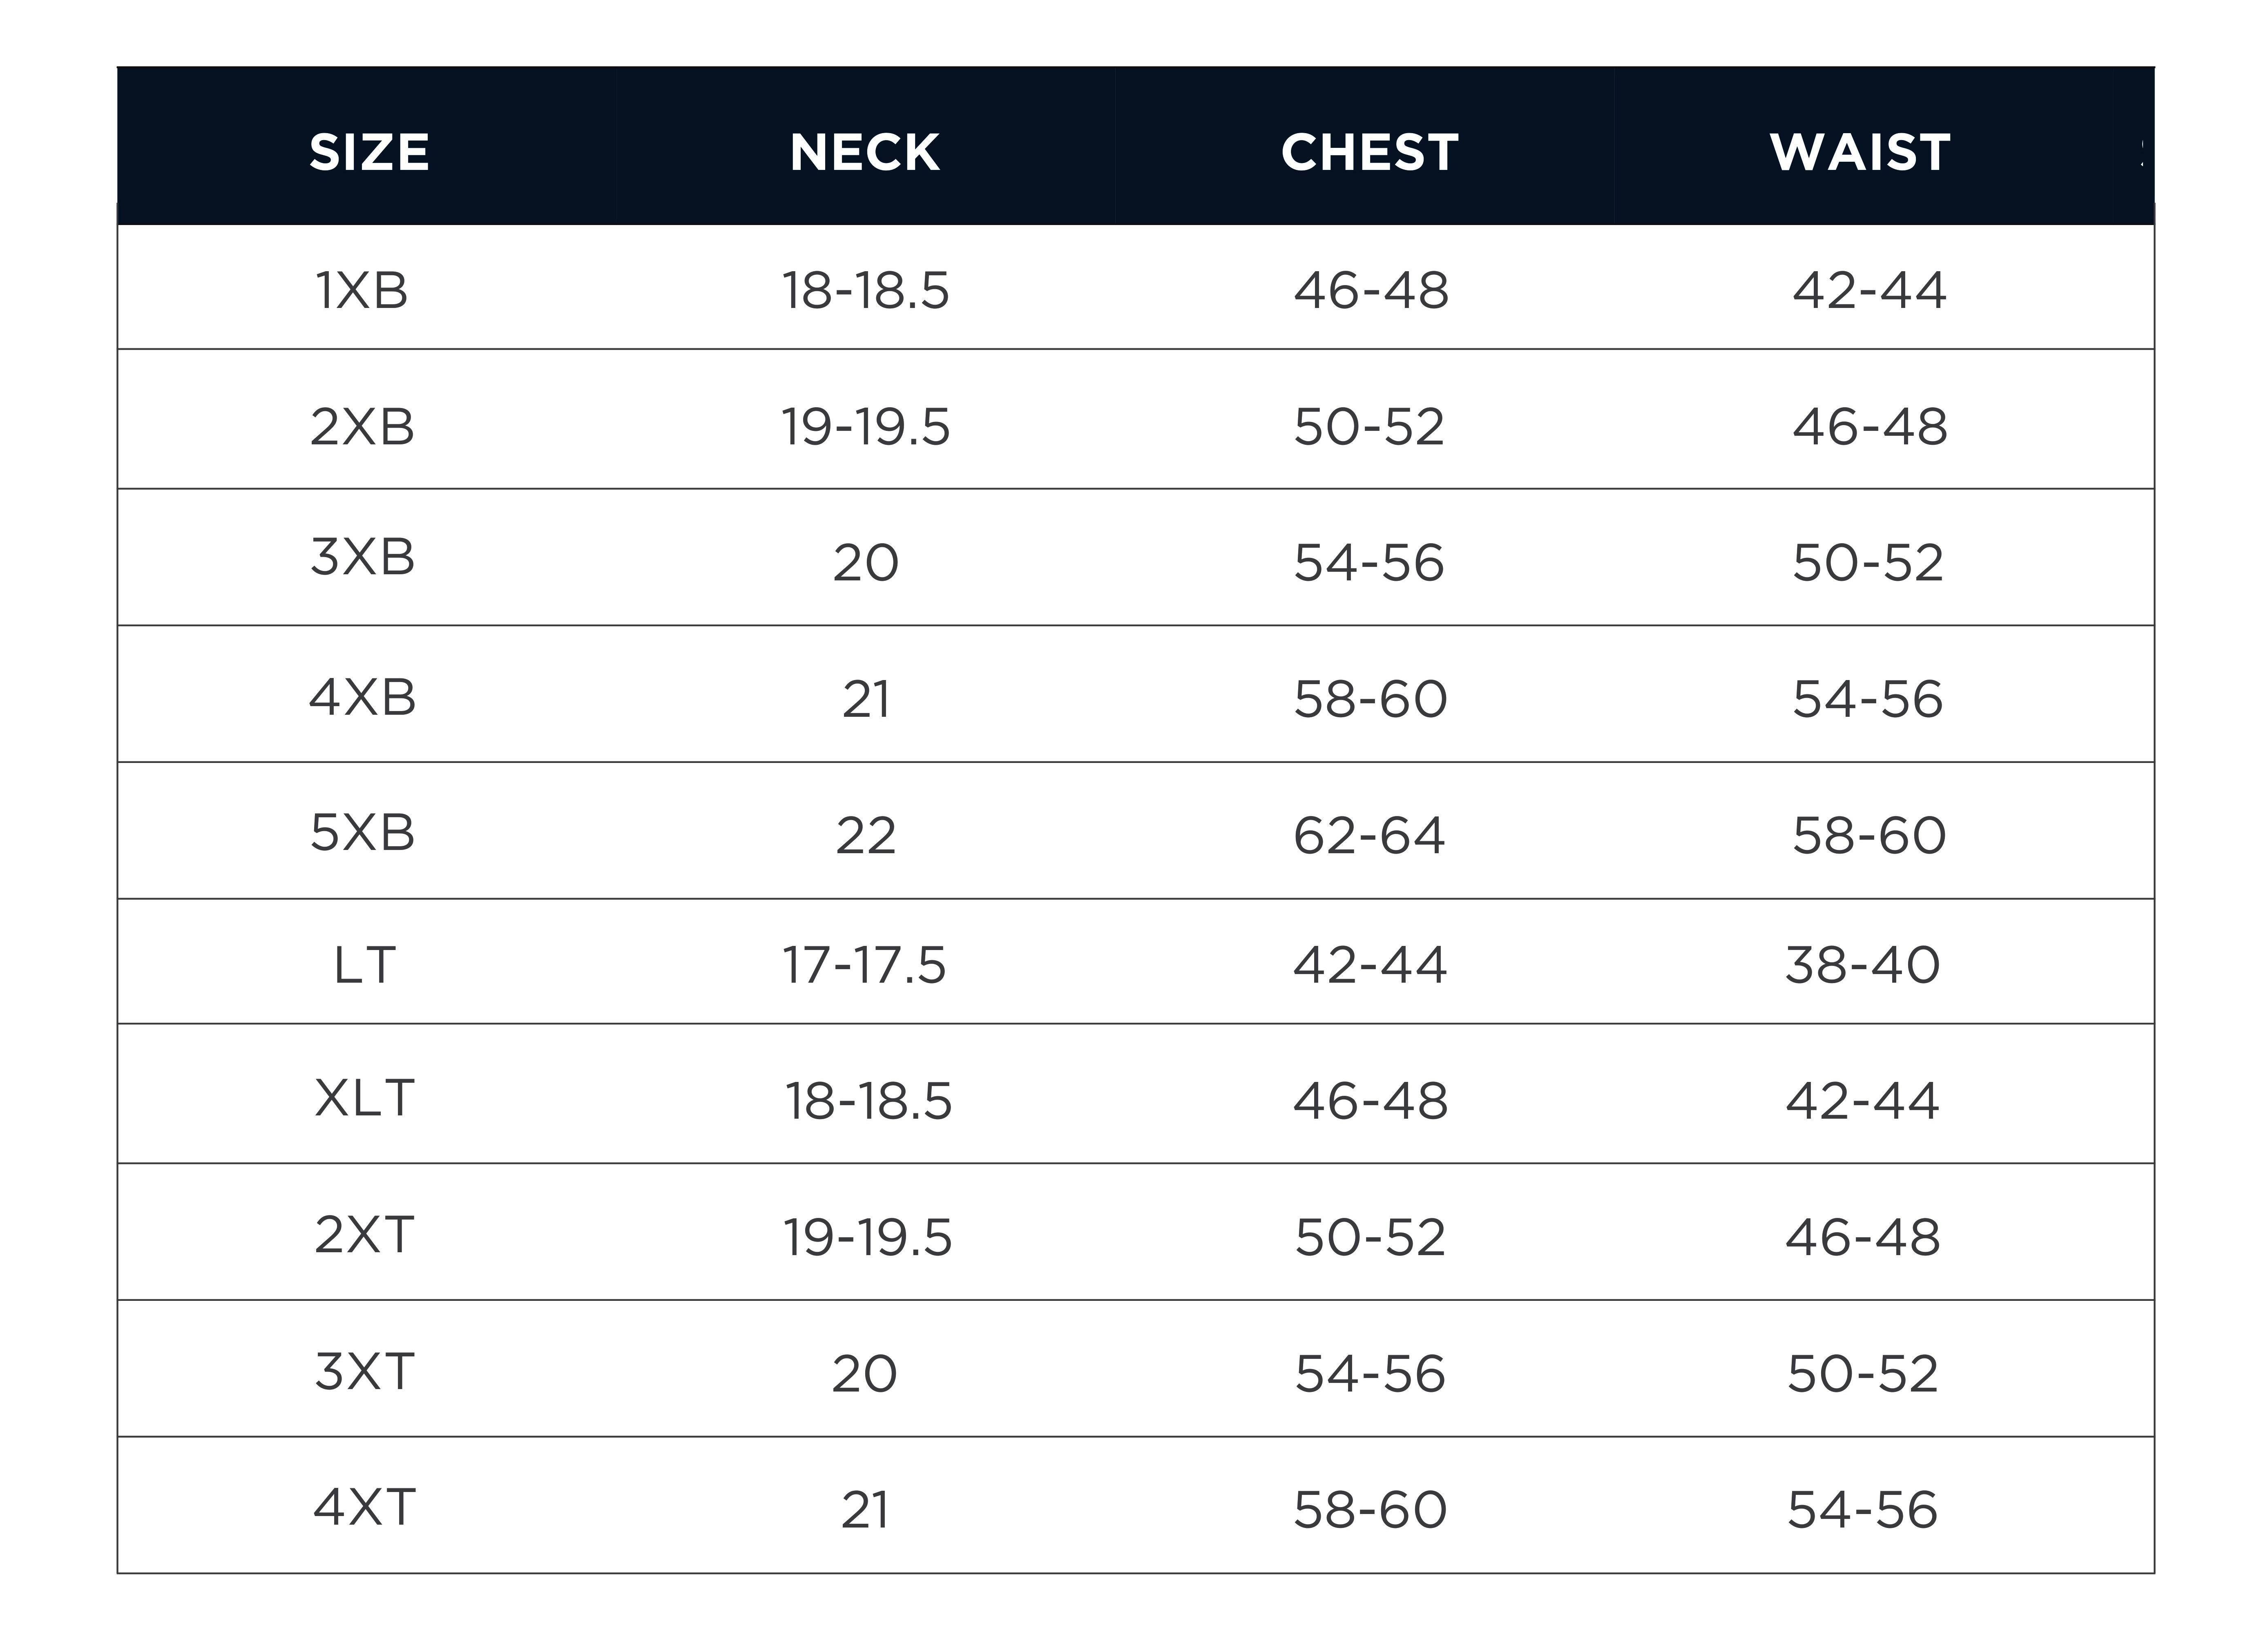Click waist 42-44 in 1XB row
Viewport: 2268px width, 1648px height.
click(1869, 291)
